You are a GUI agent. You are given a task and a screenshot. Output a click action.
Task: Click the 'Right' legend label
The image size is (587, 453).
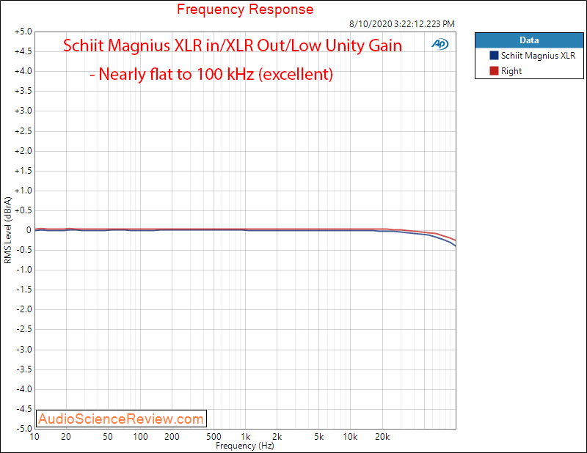[x=511, y=71]
